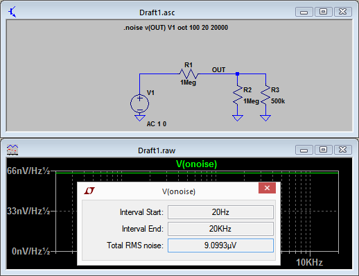Minimize the Draft1.asc window
The image size is (359, 276).
click(304, 12)
